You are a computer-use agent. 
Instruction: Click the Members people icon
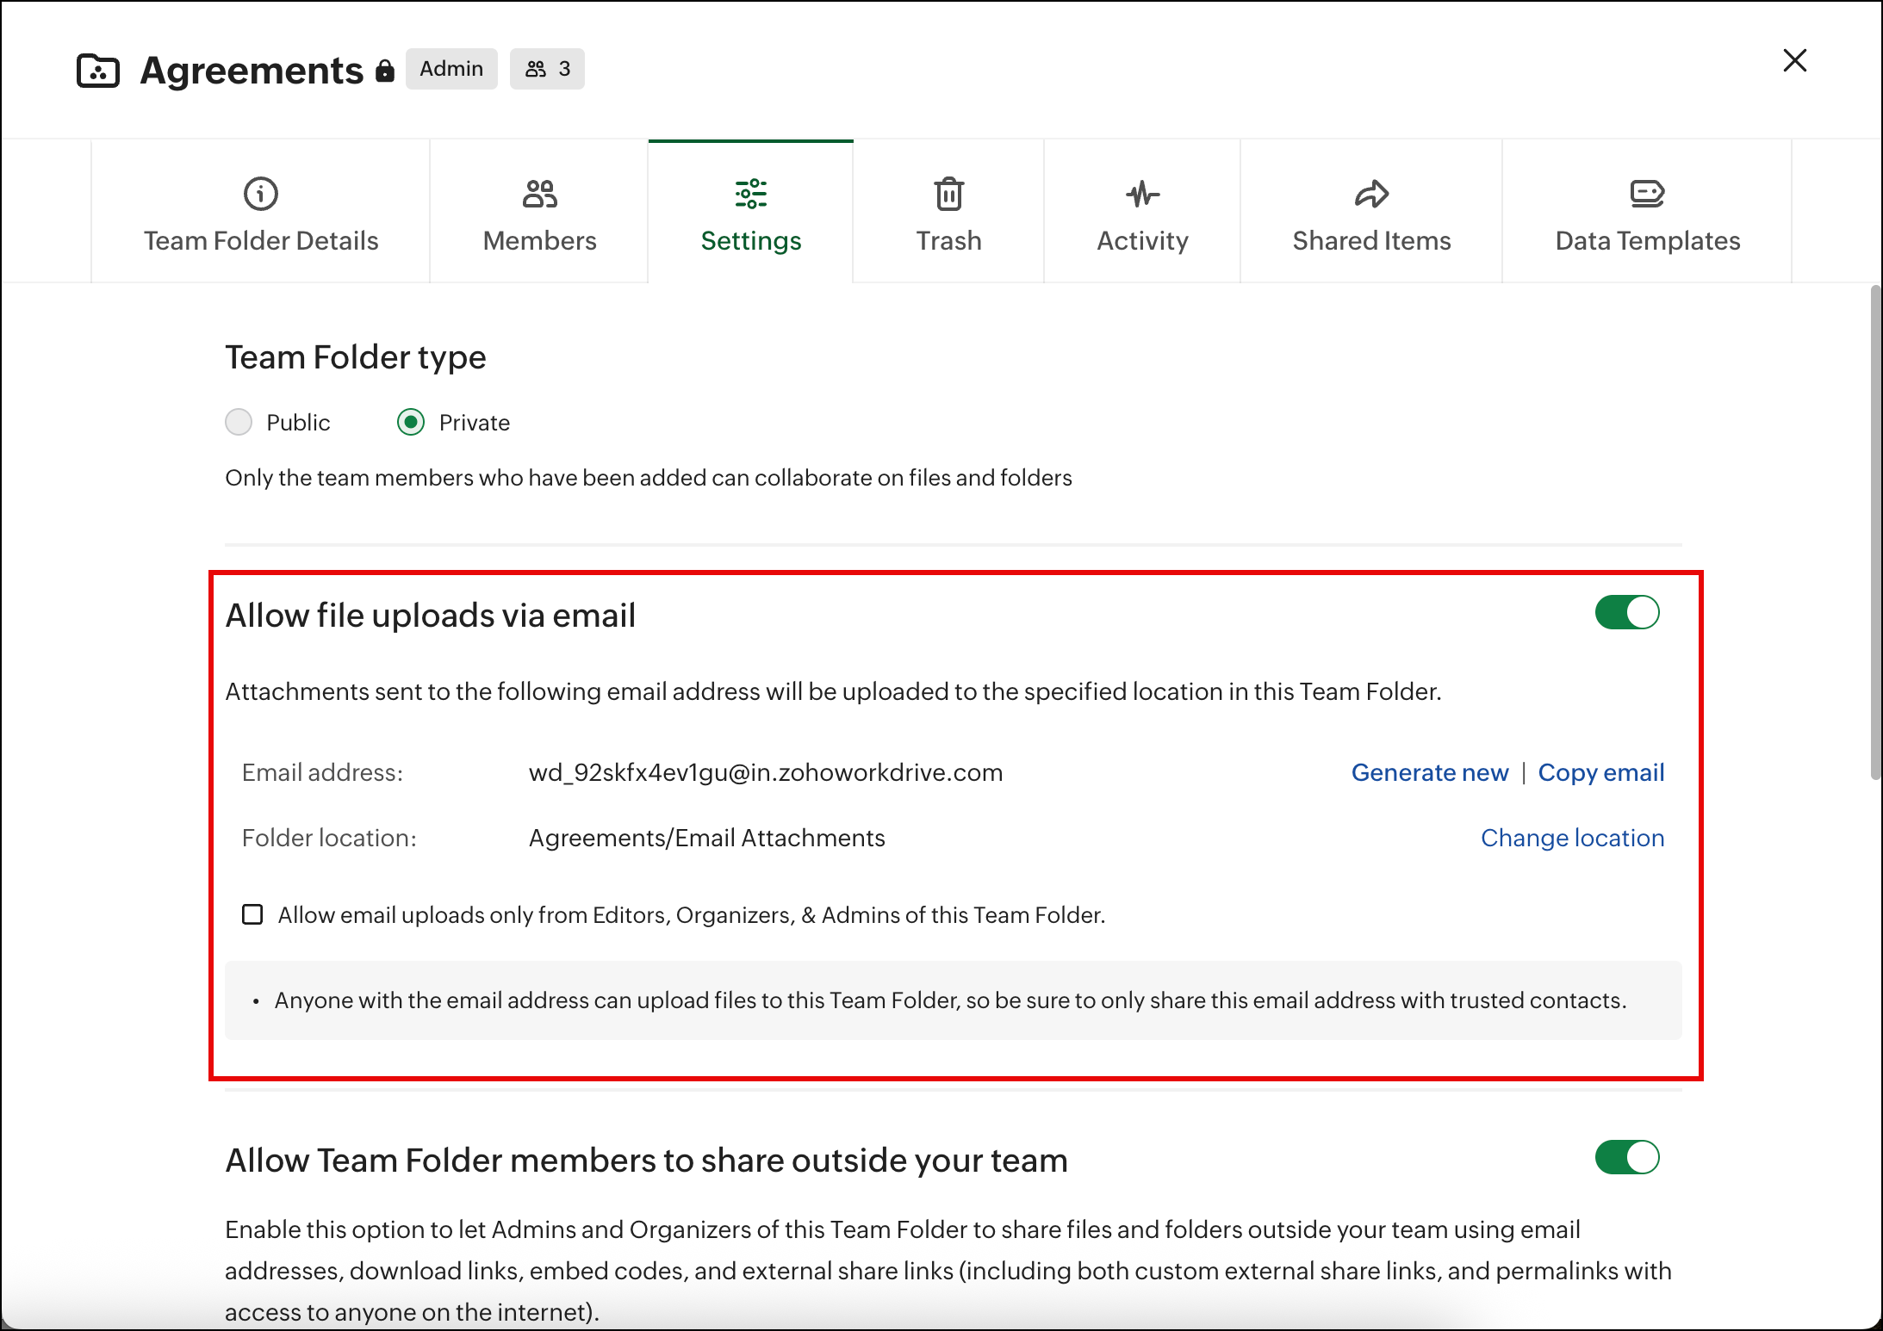click(539, 194)
